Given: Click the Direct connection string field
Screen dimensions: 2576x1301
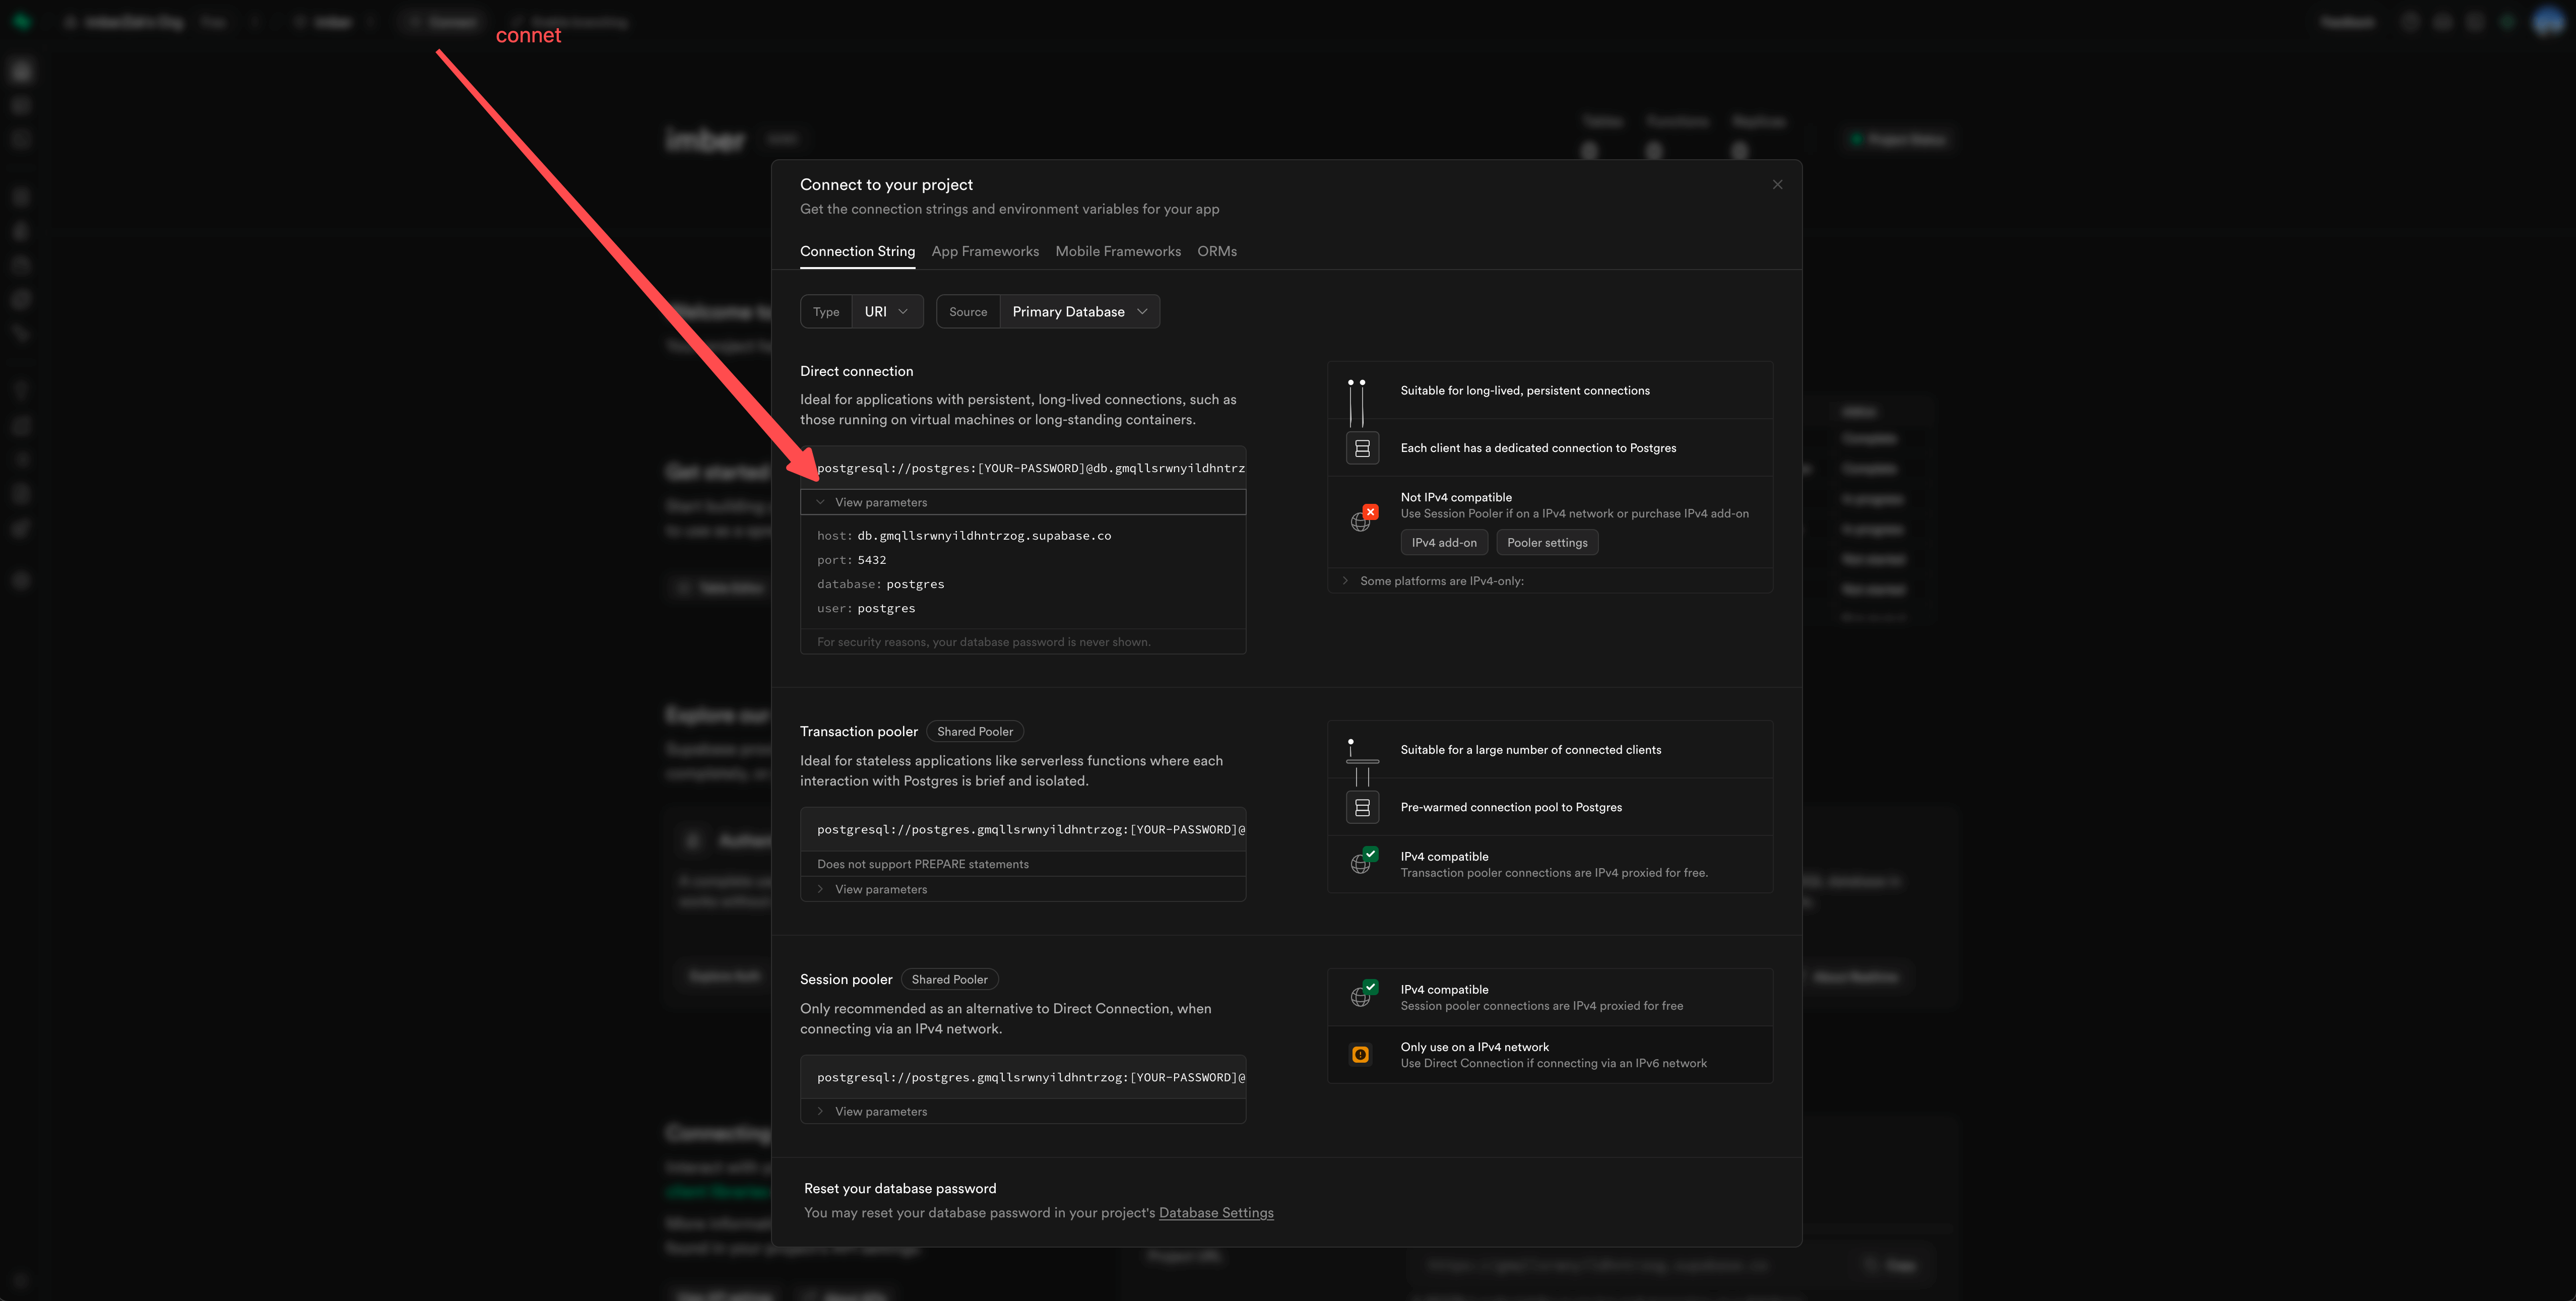Looking at the screenshot, I should click(x=1023, y=468).
